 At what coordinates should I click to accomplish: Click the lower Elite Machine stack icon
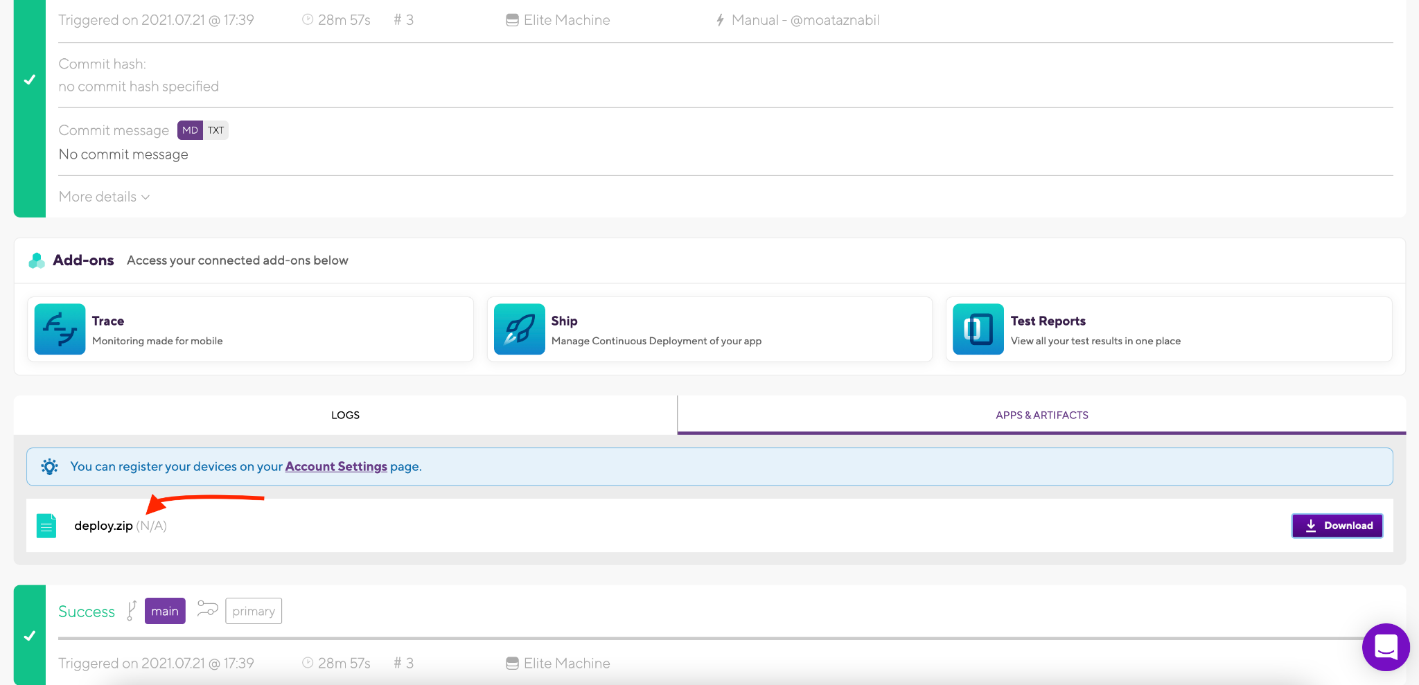pos(512,664)
